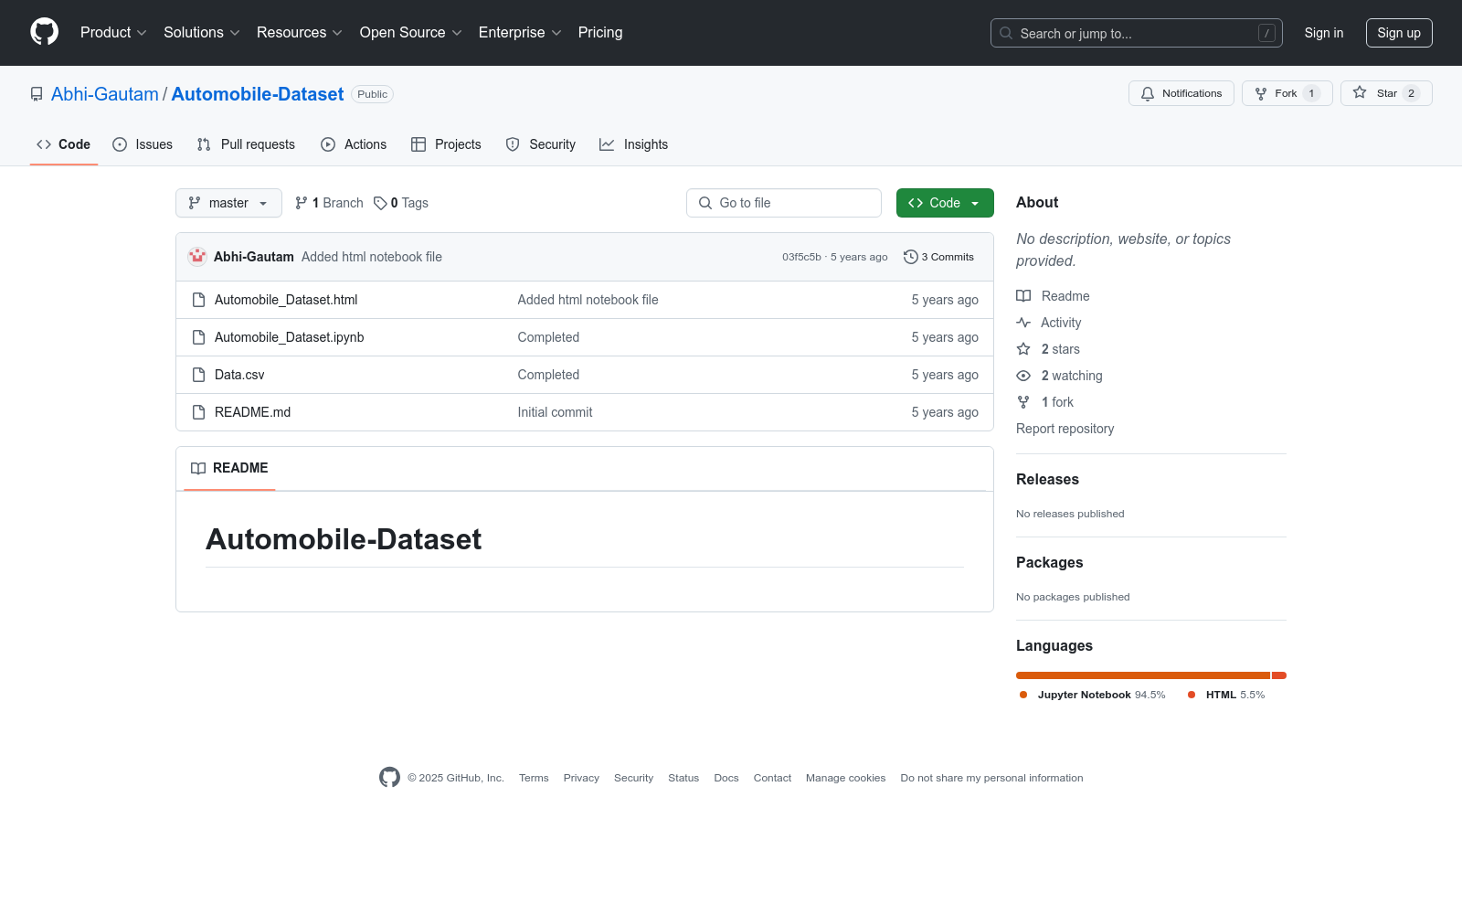
Task: Click the magnifier icon in Go to file
Action: point(705,203)
